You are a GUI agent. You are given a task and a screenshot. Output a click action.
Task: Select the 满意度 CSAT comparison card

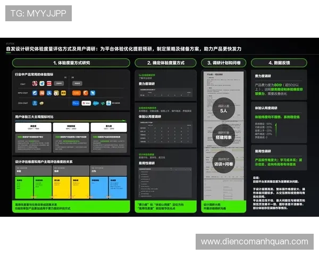33,127
